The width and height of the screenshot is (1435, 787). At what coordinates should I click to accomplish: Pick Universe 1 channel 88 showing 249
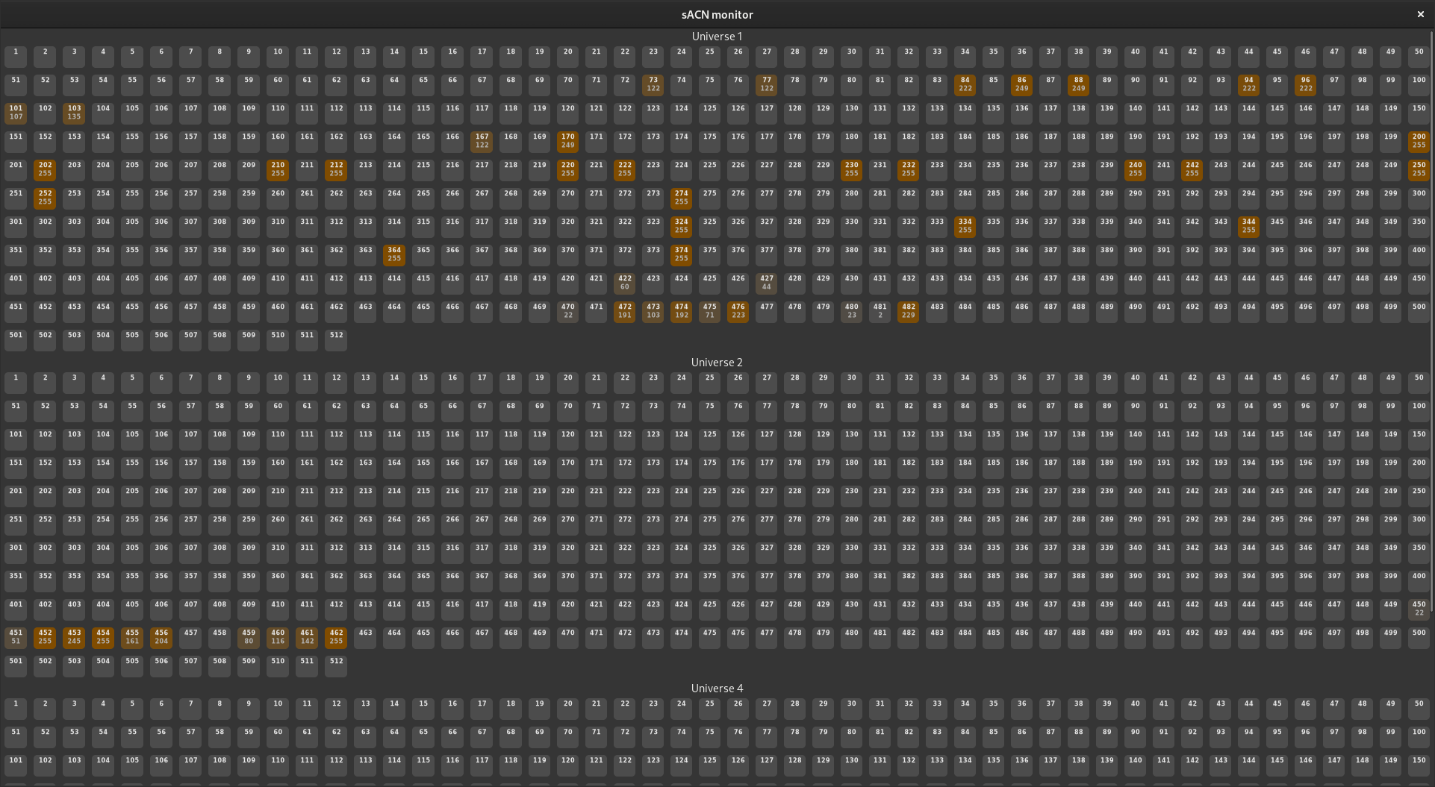1079,84
